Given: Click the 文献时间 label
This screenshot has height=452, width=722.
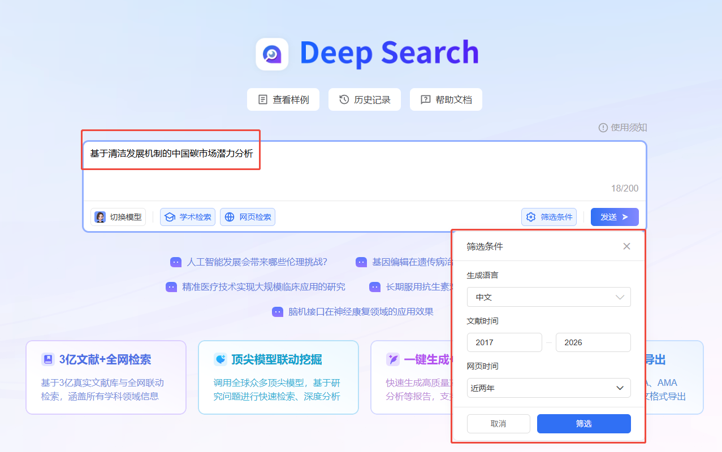Looking at the screenshot, I should [x=482, y=321].
